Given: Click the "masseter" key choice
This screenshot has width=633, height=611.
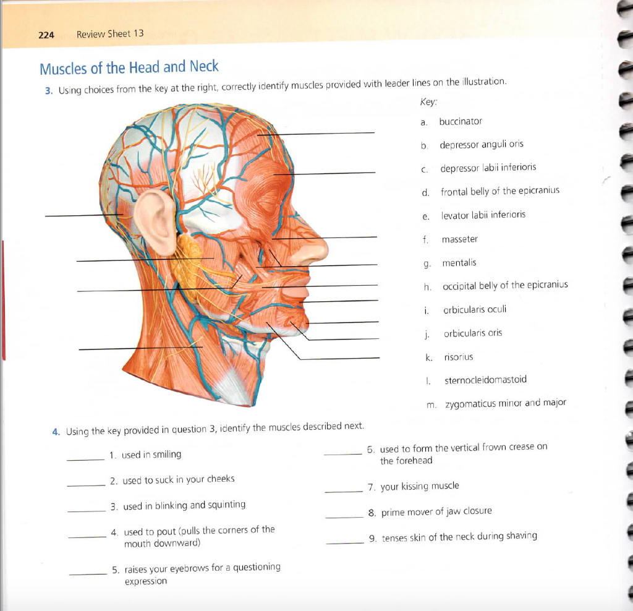Looking at the screenshot, I should (459, 239).
